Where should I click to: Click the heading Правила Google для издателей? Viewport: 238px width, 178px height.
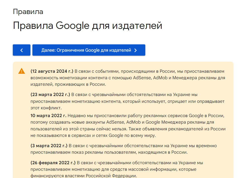point(87,25)
